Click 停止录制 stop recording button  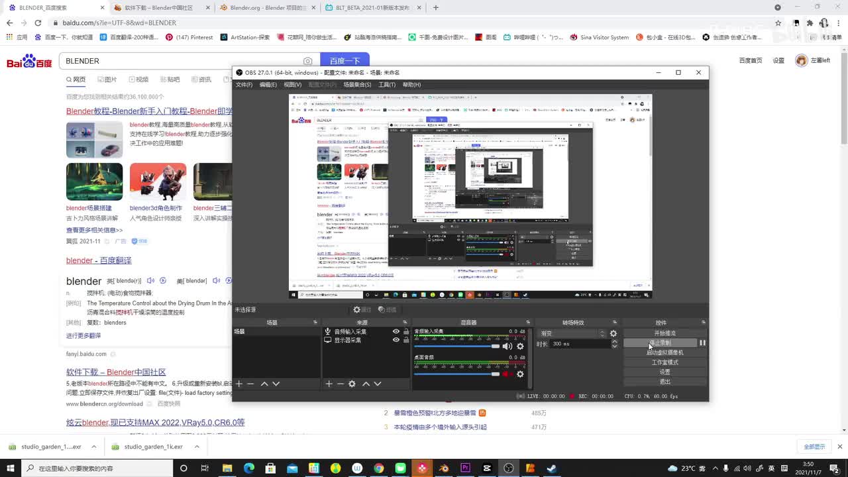[x=661, y=343]
